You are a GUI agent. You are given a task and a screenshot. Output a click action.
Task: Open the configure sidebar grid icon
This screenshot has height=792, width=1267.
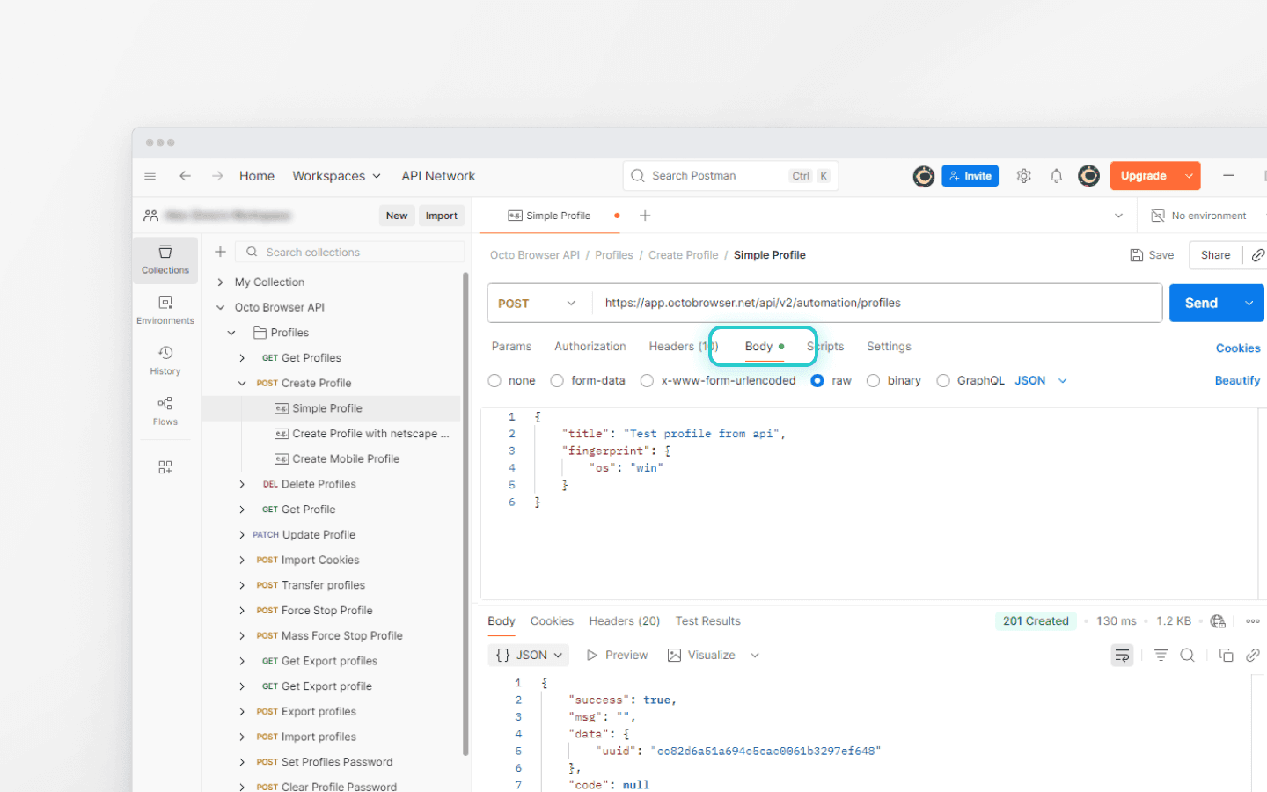point(165,467)
